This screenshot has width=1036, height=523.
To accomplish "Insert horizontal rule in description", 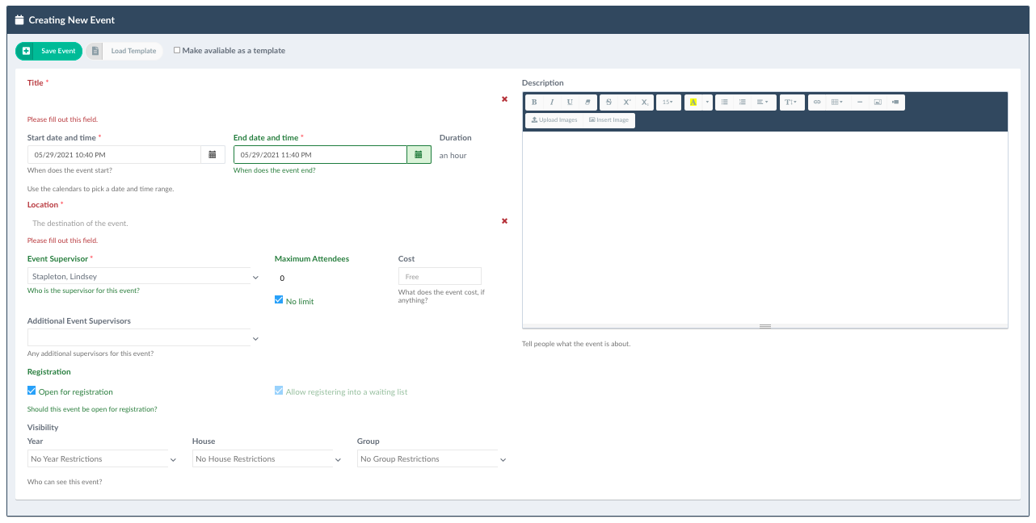I will (x=859, y=103).
